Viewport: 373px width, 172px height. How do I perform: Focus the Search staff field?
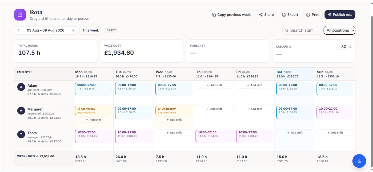coord(302,30)
